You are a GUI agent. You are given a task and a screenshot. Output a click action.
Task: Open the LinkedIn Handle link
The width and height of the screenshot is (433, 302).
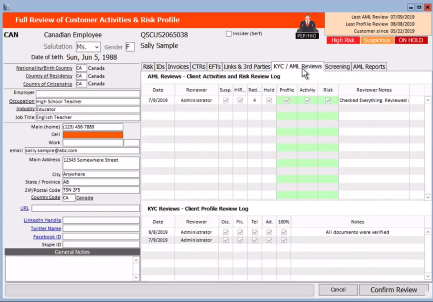pyautogui.click(x=42, y=220)
